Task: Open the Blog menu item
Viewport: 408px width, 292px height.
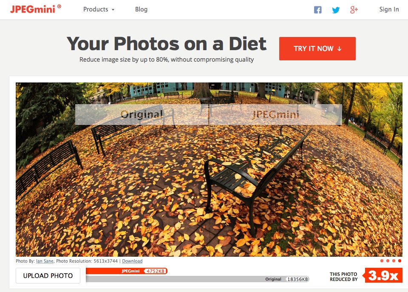Action: pos(141,9)
